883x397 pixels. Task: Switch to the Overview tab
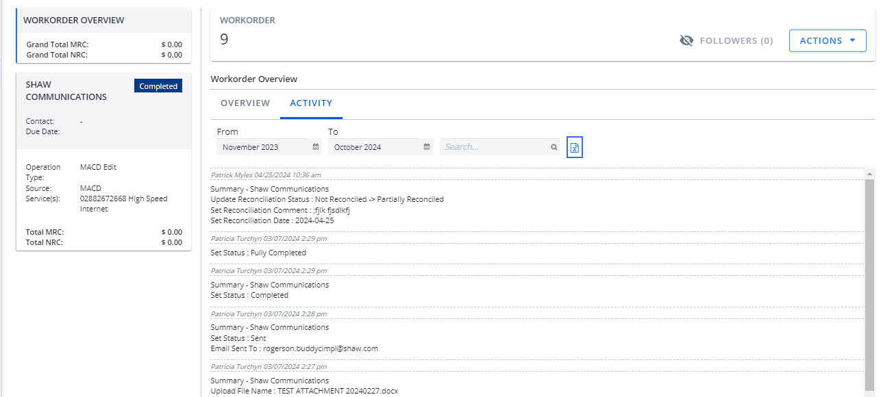click(245, 103)
